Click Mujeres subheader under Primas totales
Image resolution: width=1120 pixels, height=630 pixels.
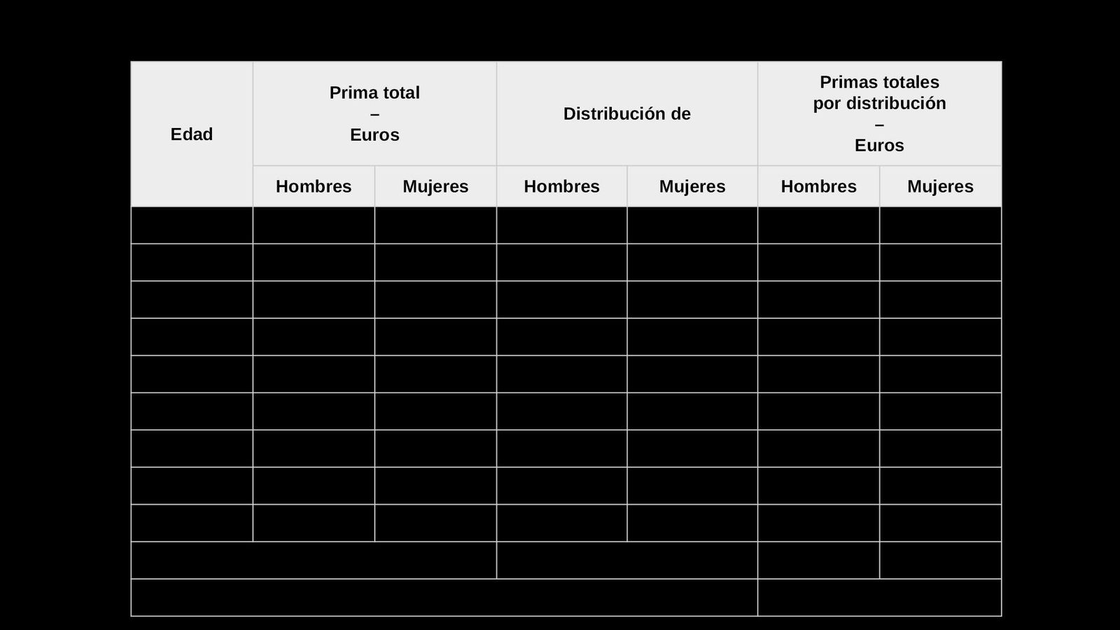click(940, 186)
